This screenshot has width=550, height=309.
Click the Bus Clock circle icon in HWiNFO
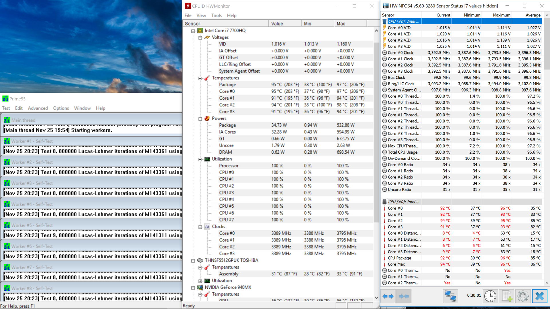(384, 78)
